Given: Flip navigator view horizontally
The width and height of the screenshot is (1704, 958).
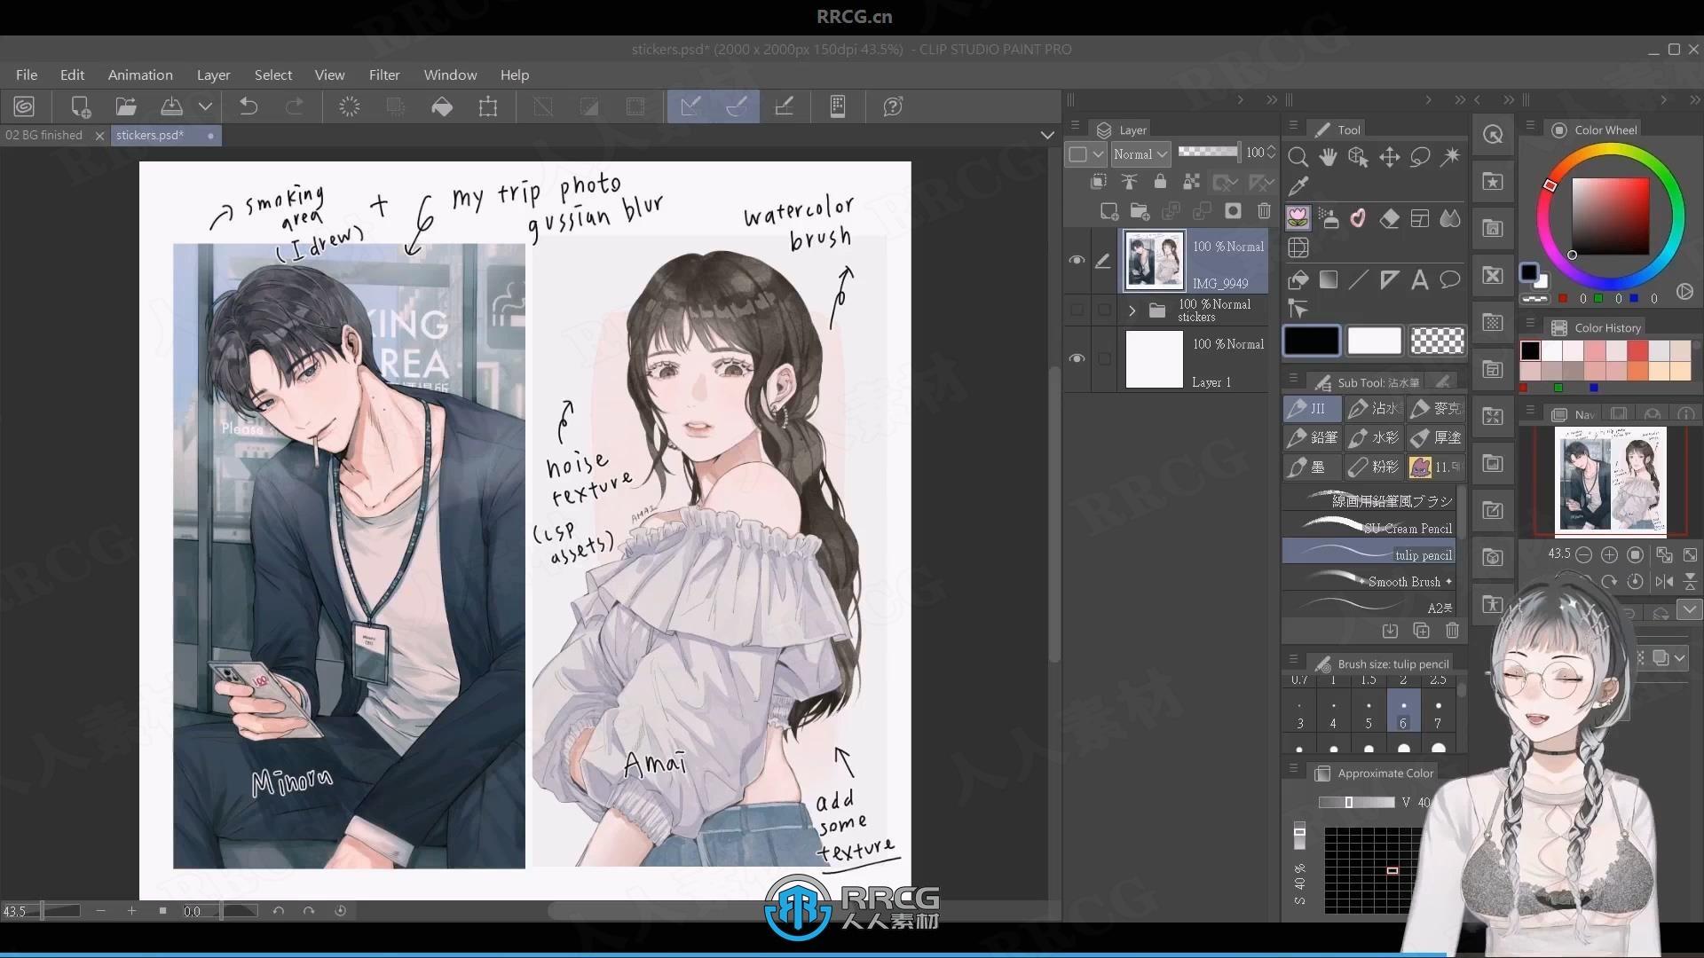Looking at the screenshot, I should click(1664, 582).
